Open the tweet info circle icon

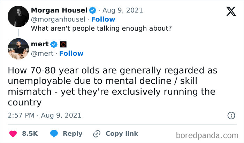231,115
